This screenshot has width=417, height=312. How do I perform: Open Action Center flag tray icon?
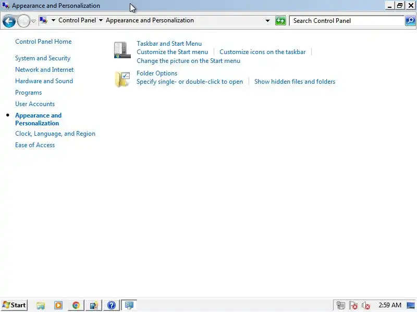(x=353, y=305)
